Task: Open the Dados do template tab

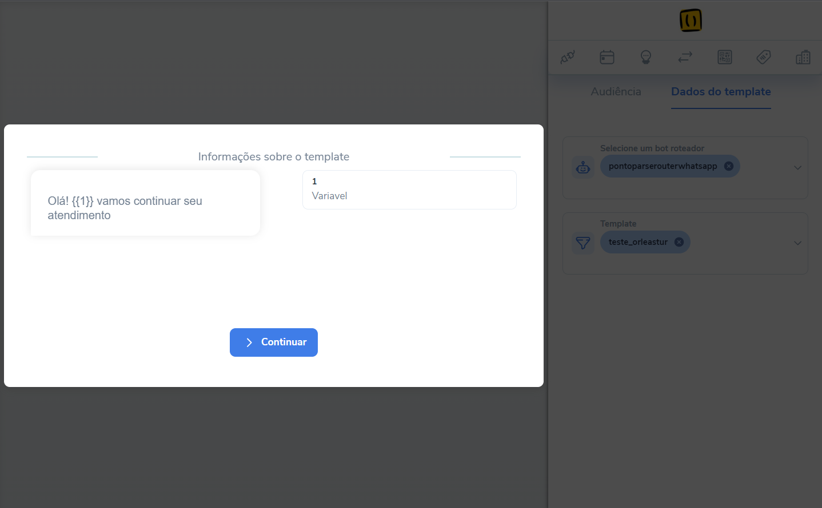Action: pyautogui.click(x=721, y=91)
